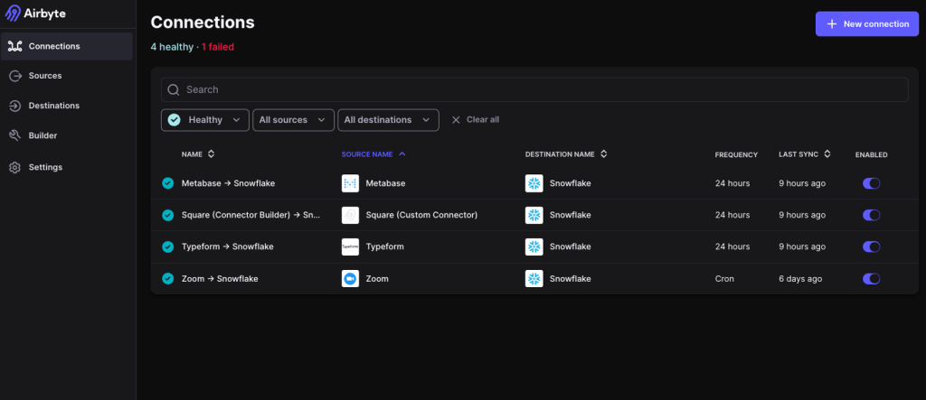Open the Metabase → Snowflake connection
This screenshot has height=400, width=926.
[228, 183]
